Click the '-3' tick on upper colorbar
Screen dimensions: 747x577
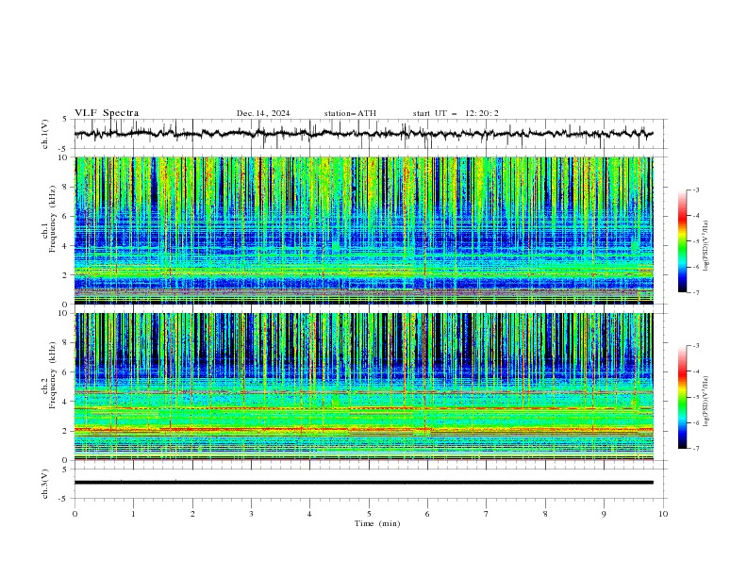(695, 190)
